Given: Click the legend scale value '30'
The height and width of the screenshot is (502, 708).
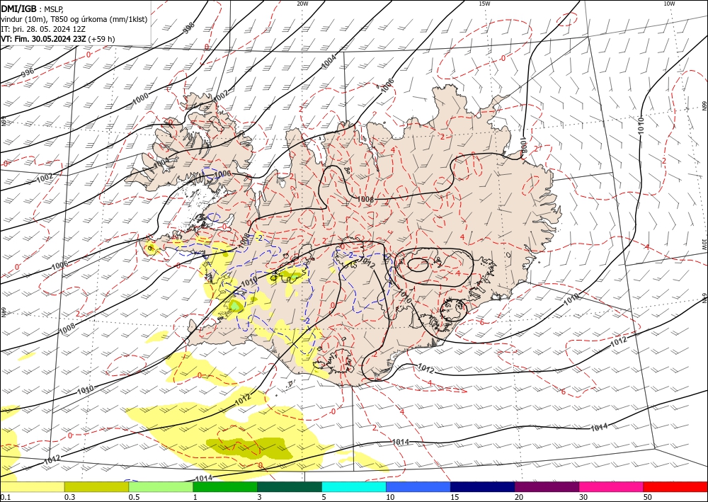Looking at the screenshot, I should pyautogui.click(x=583, y=497).
